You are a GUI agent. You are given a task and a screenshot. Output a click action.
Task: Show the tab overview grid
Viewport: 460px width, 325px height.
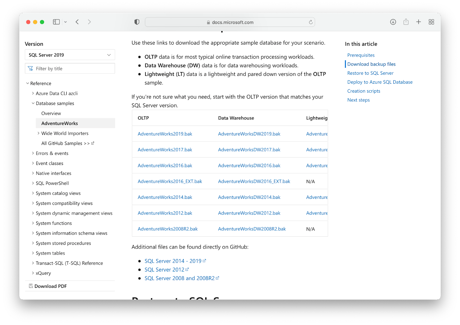[431, 22]
